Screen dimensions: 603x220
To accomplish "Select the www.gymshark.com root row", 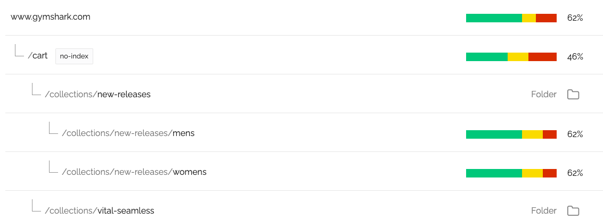I will 301,18.
